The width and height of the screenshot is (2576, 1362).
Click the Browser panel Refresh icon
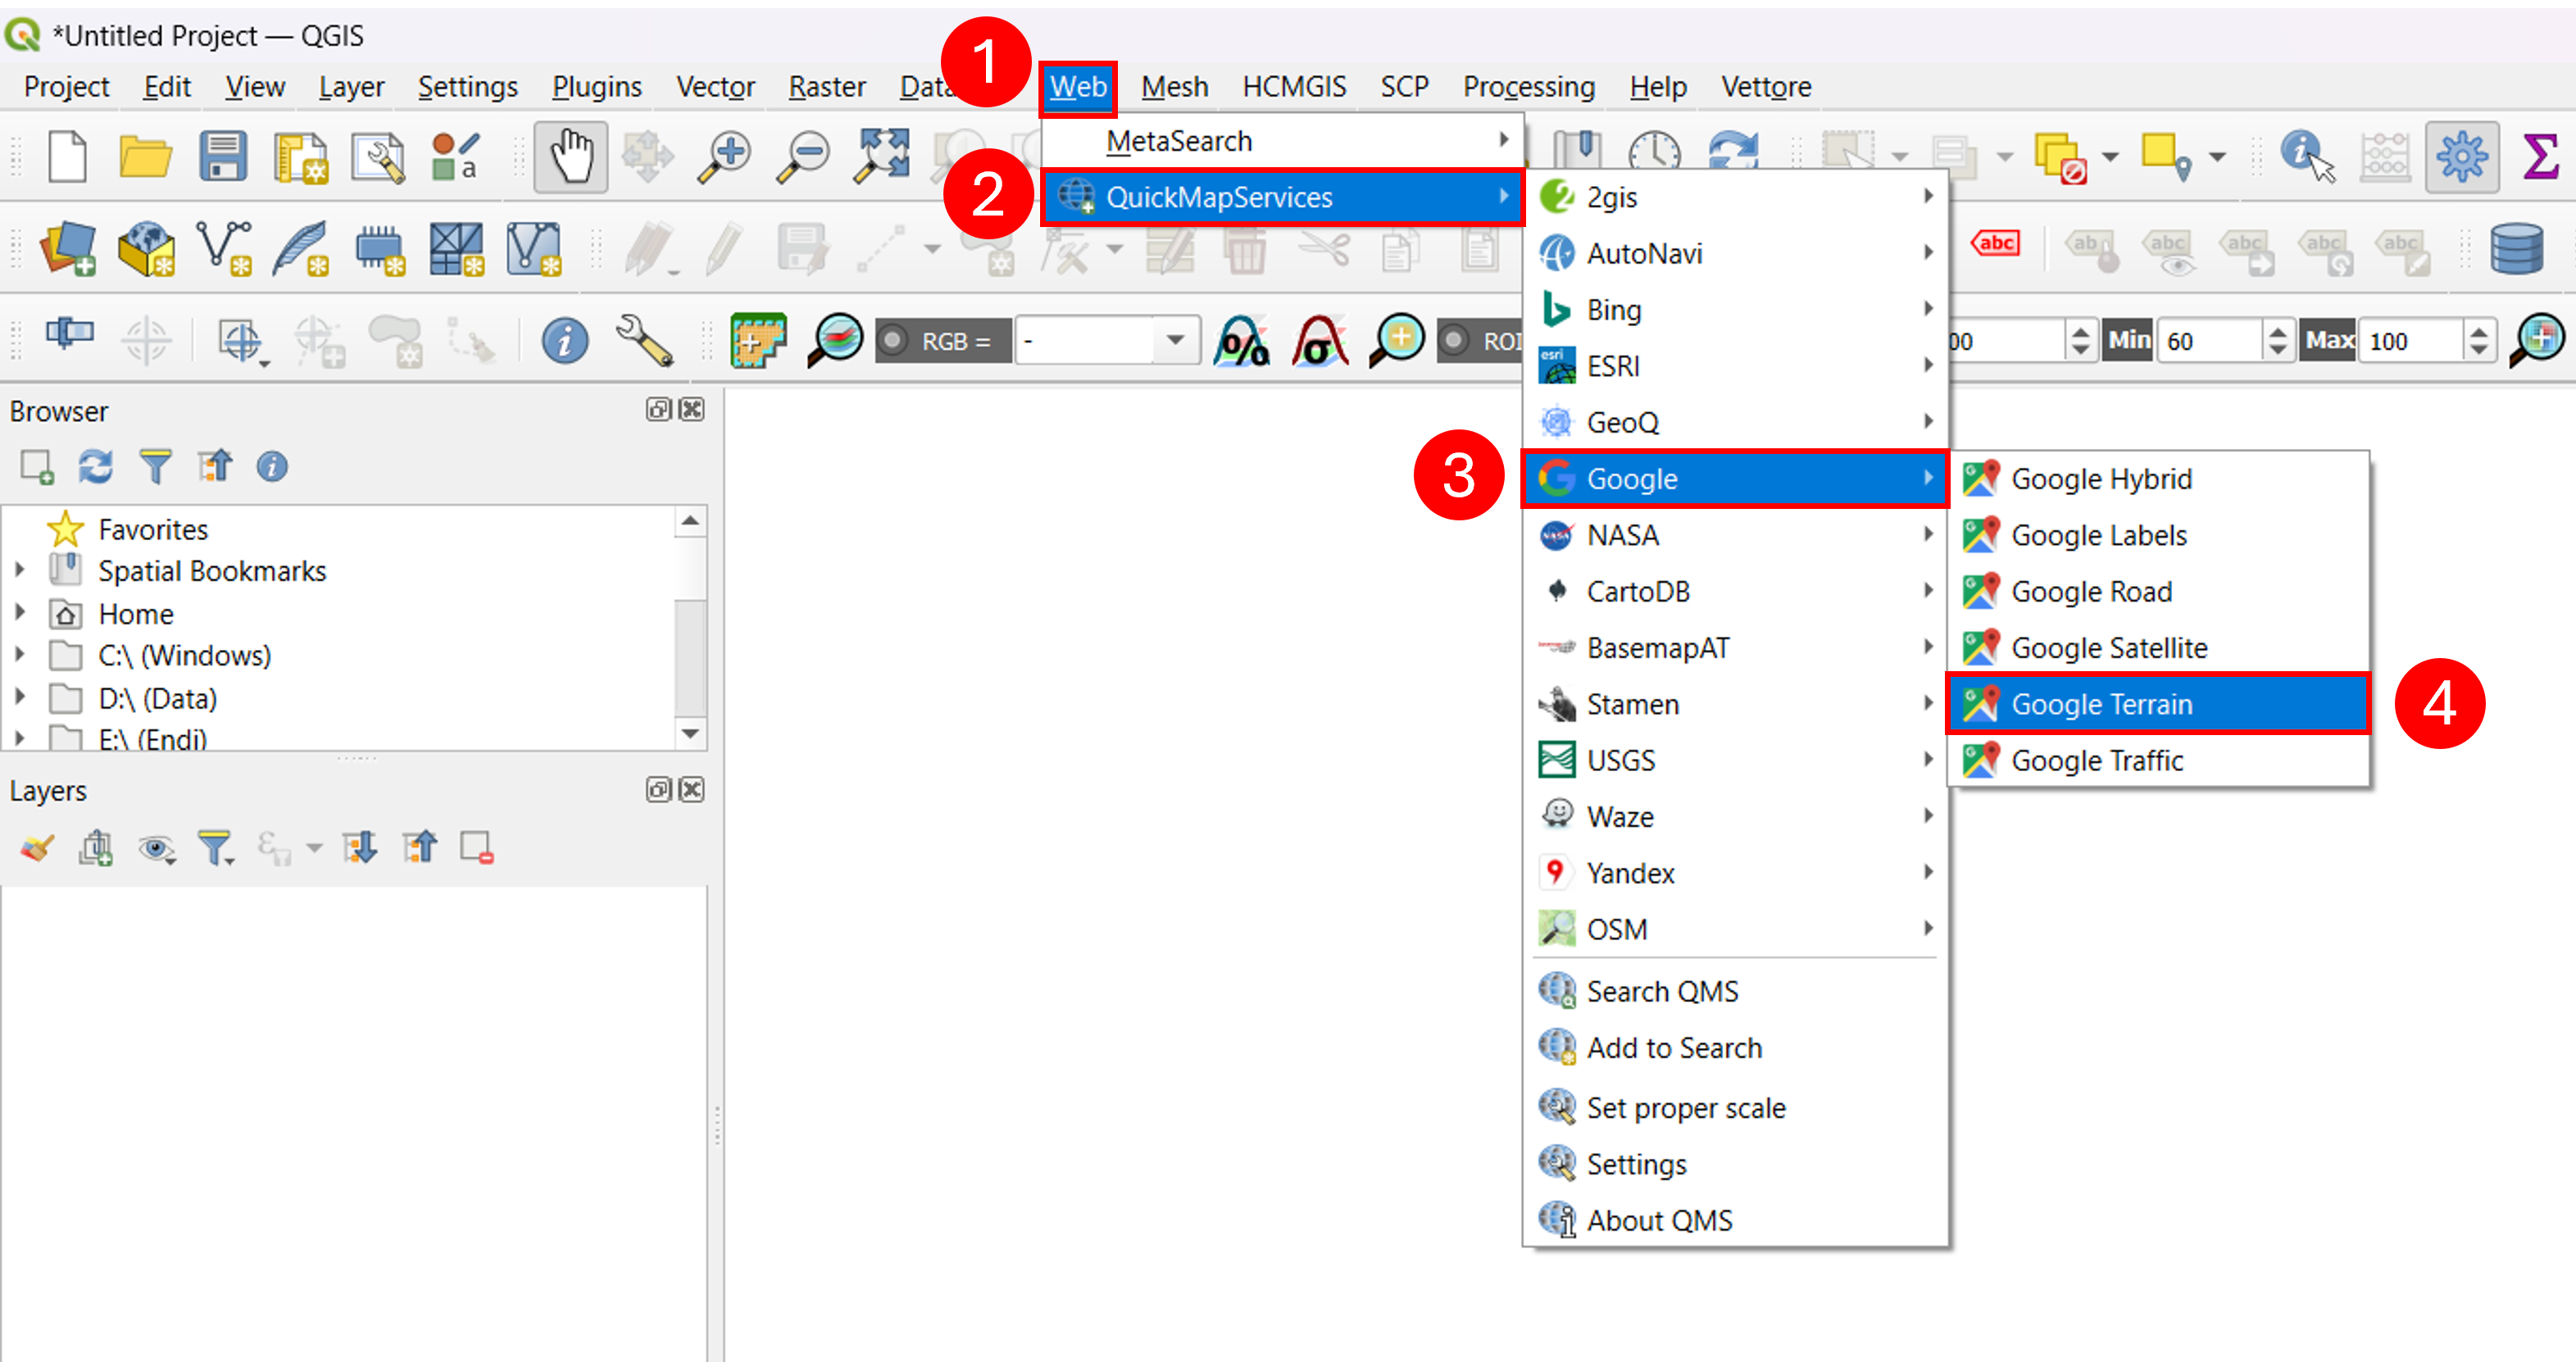coord(96,467)
